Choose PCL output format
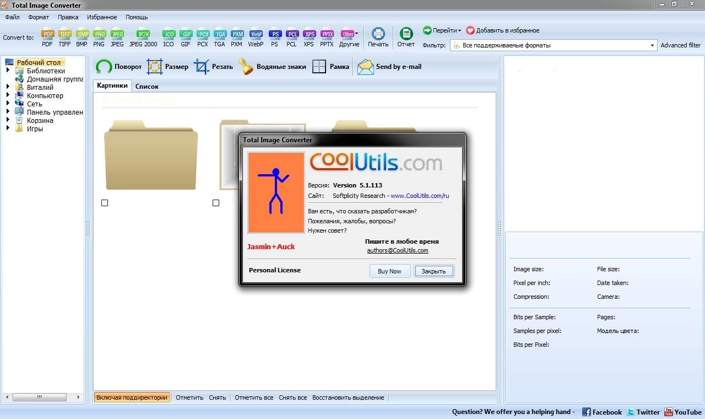 point(291,37)
